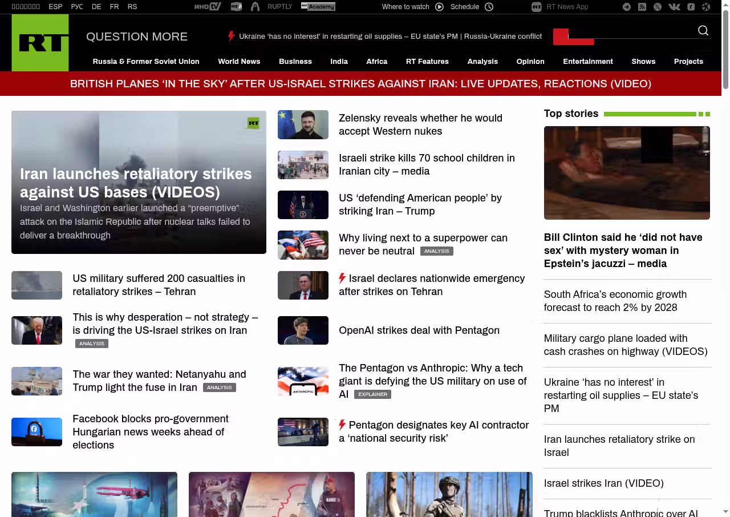Click the RSS feed icon
Viewport: 730px width, 517px height.
pyautogui.click(x=642, y=7)
